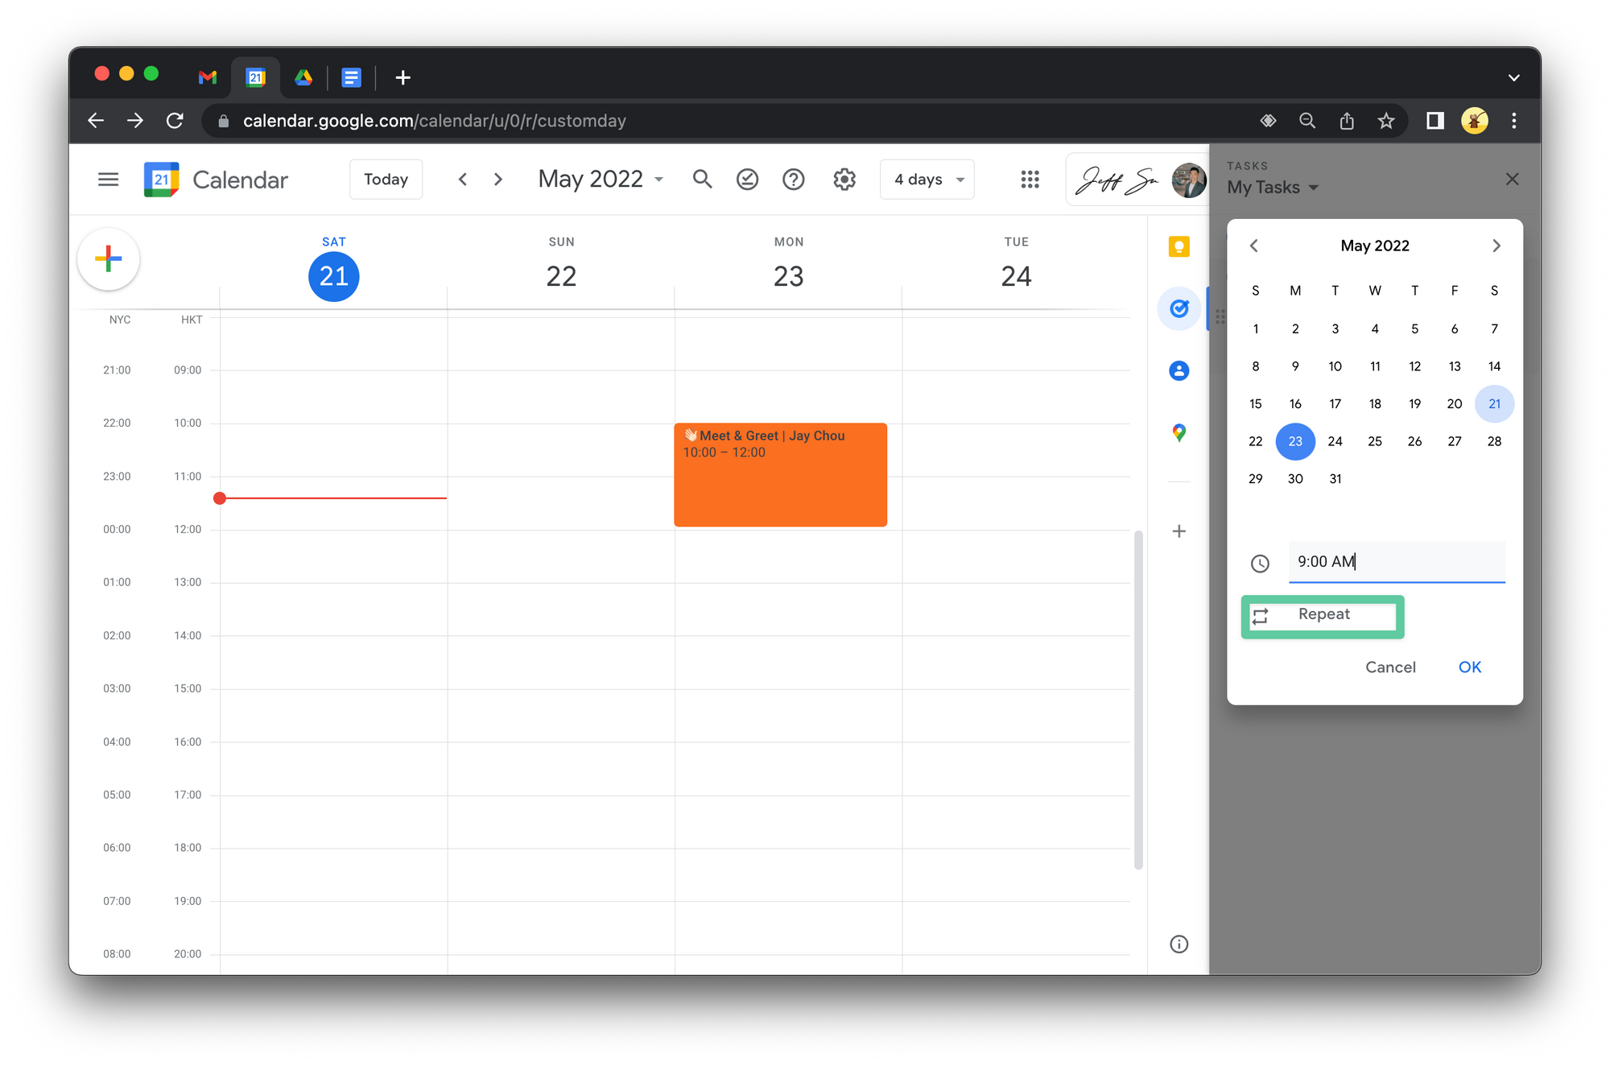
Task: Go forward in browser history
Action: (135, 121)
